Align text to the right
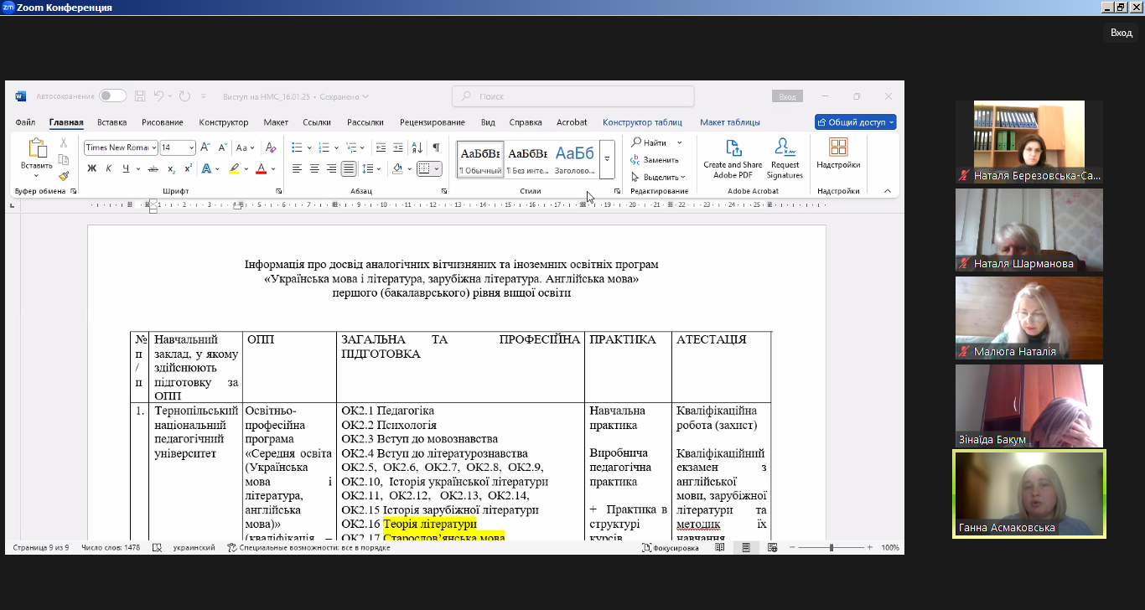The image size is (1145, 610). coord(331,168)
